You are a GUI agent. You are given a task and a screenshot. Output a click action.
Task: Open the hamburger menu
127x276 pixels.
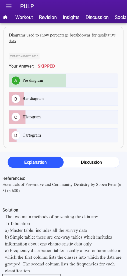coord(8,6)
